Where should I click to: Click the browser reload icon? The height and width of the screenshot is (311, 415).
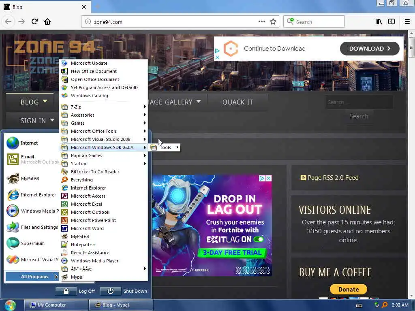[x=34, y=21]
